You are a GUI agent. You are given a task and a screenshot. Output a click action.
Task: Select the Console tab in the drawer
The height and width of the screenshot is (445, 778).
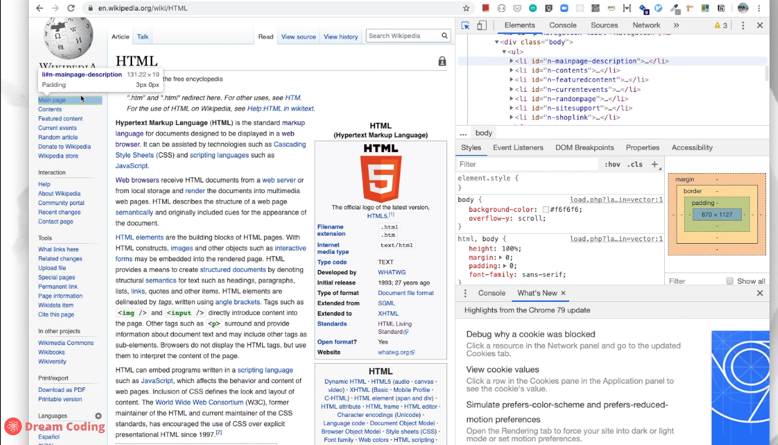(x=492, y=293)
